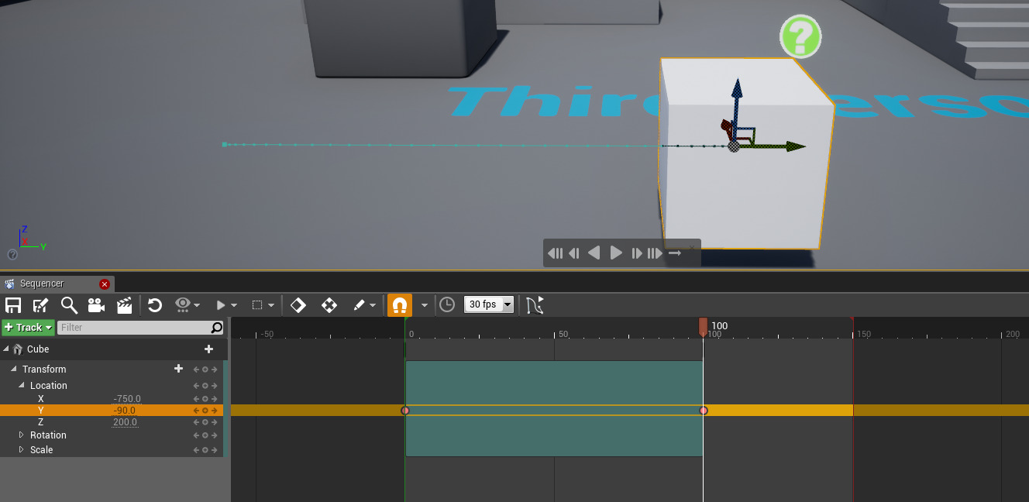Play the sequence forward

615,253
